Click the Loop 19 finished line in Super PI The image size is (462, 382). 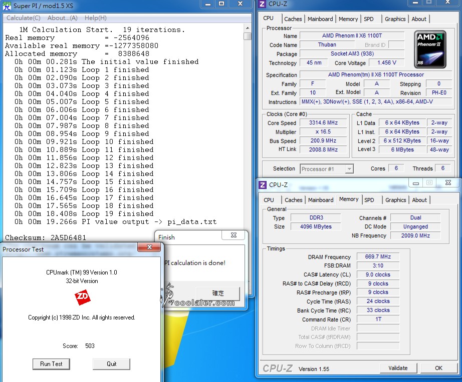point(84,214)
